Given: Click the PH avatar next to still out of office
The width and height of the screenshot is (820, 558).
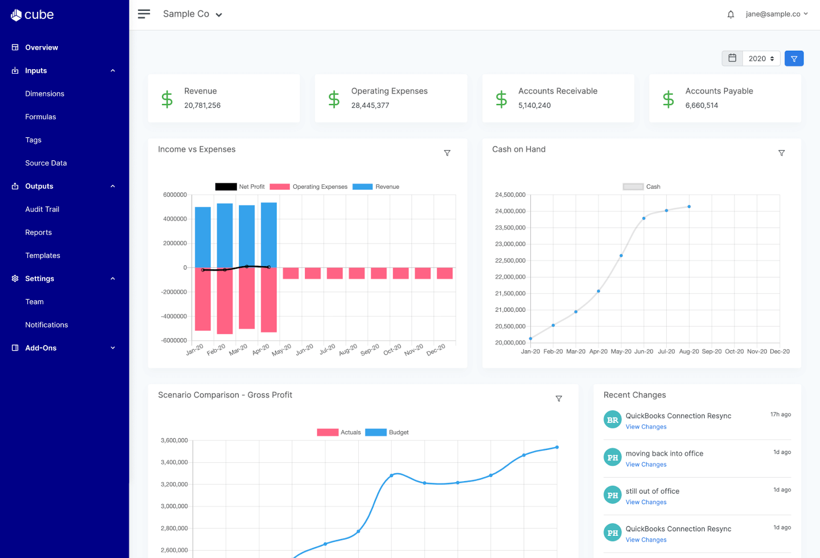Looking at the screenshot, I should tap(612, 495).
